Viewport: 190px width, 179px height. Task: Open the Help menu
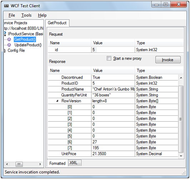tap(42, 15)
